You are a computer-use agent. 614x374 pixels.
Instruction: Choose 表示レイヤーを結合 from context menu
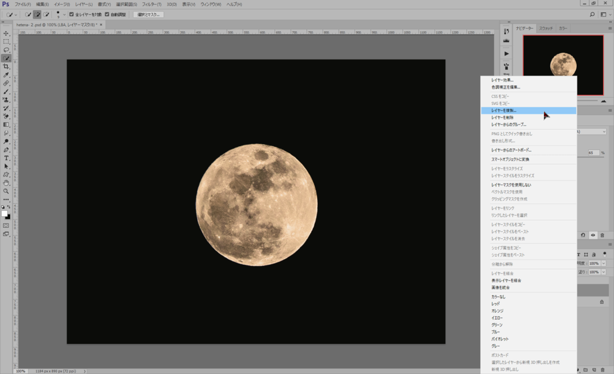tap(528, 280)
